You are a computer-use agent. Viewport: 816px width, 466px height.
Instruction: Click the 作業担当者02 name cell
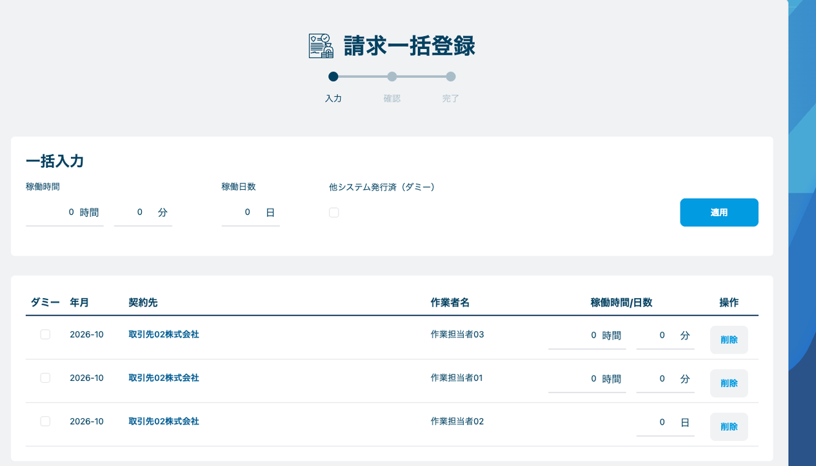pos(457,421)
